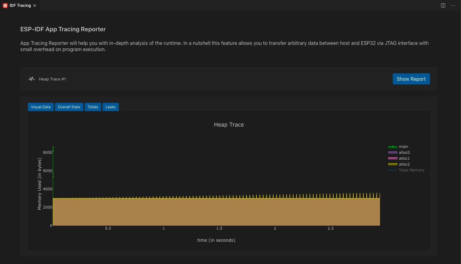Image resolution: width=461 pixels, height=264 pixels.
Task: Toggle visibility of the main series
Action: (x=403, y=146)
